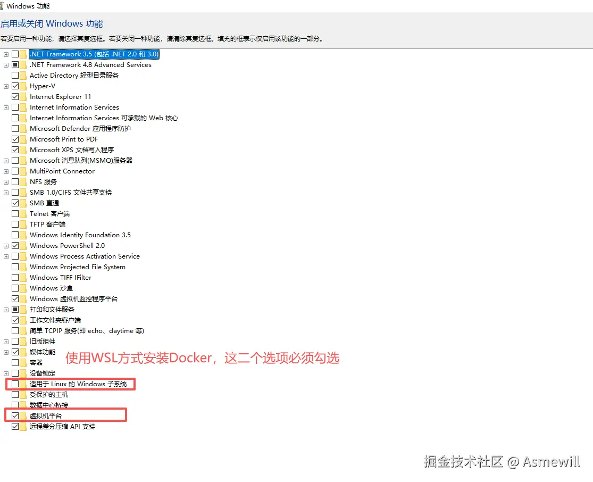Check TFTP 客户端 checkbox
Image resolution: width=593 pixels, height=482 pixels.
[15, 225]
